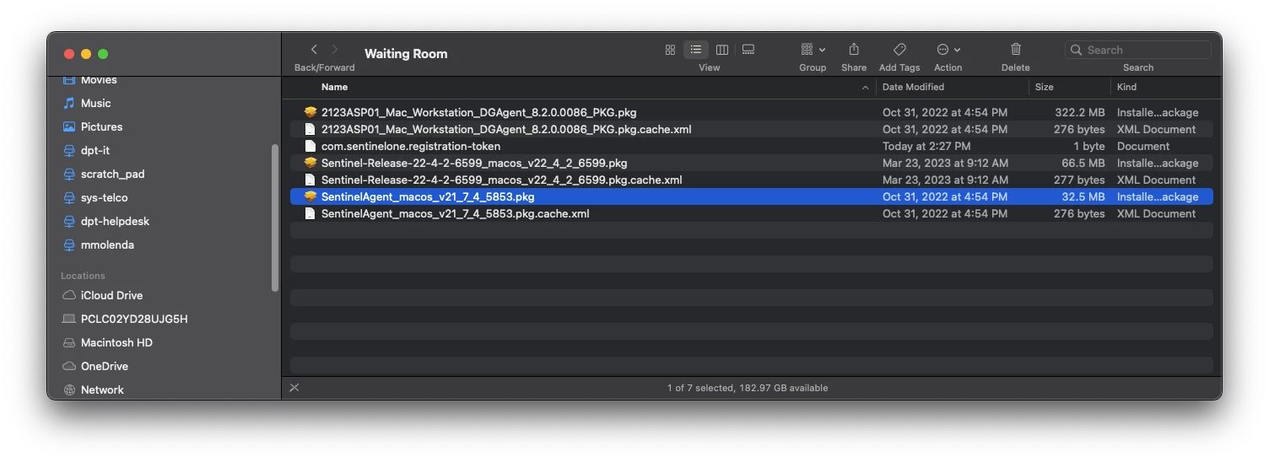Click the Waiting Room window title

click(x=406, y=53)
